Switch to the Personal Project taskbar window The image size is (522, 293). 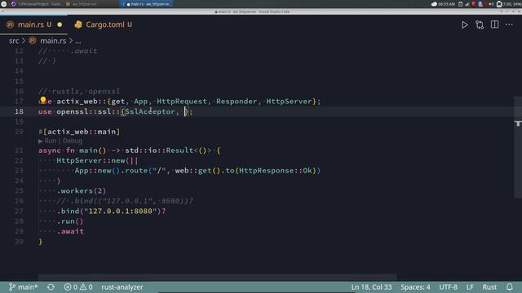pyautogui.click(x=37, y=4)
